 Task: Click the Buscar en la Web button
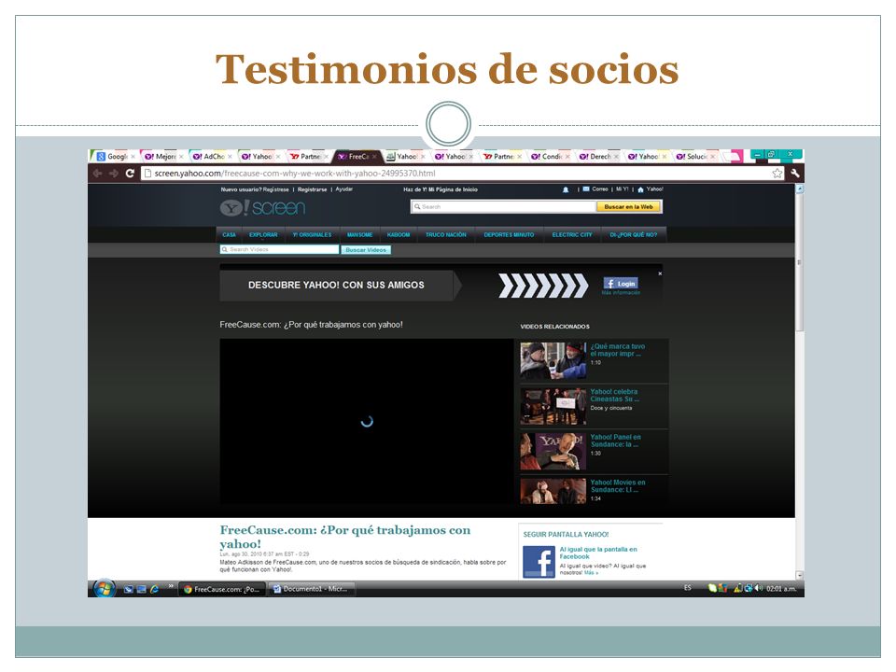click(x=628, y=207)
